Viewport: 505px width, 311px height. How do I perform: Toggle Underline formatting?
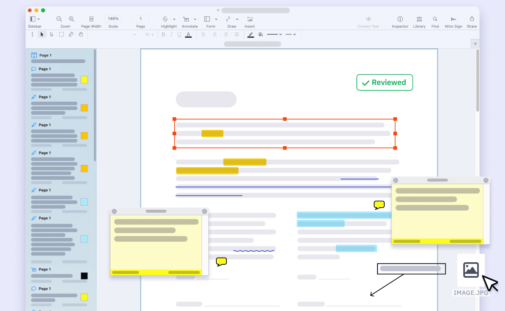pos(179,34)
